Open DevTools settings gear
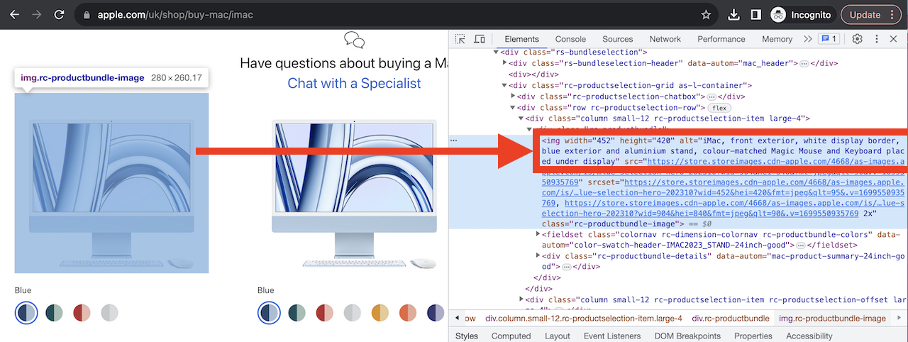This screenshot has width=908, height=342. (857, 39)
